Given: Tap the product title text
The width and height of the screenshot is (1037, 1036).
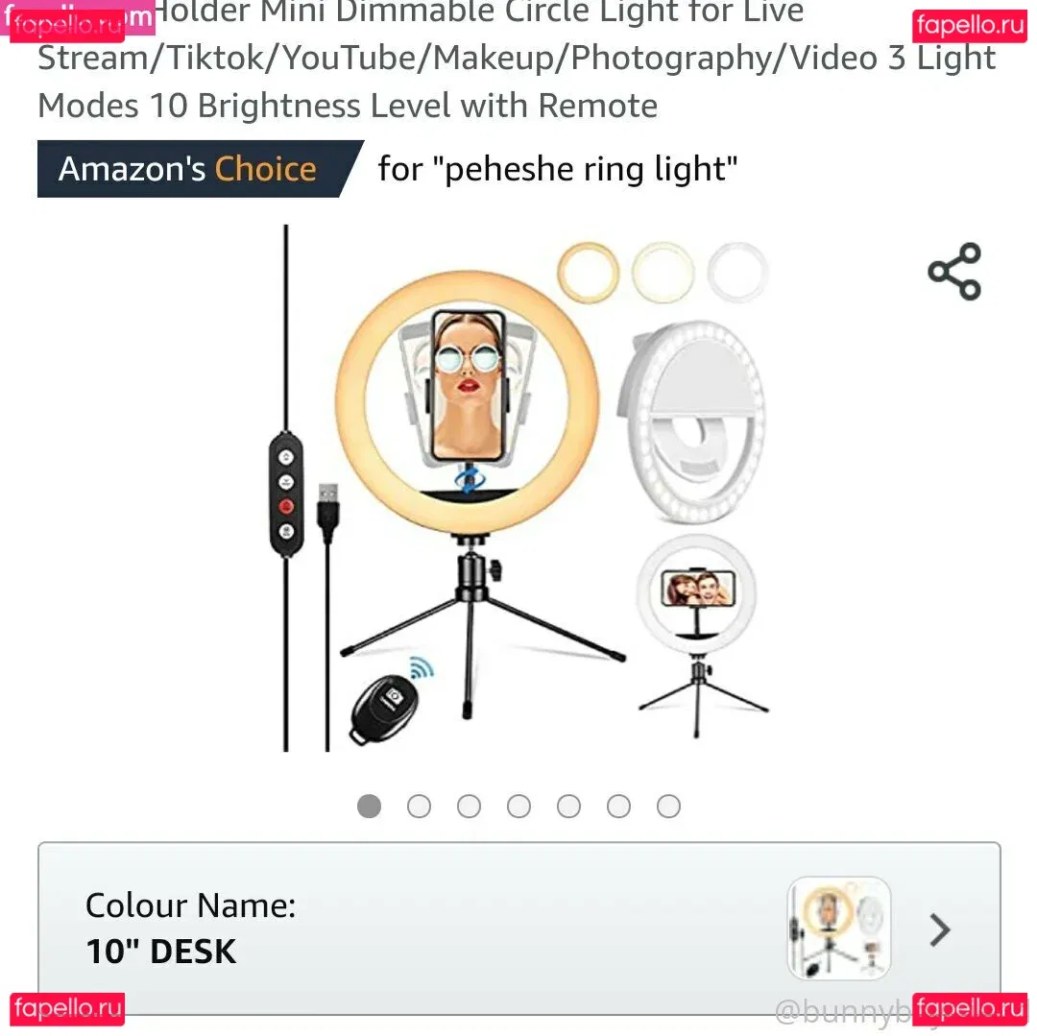Looking at the screenshot, I should pyautogui.click(x=516, y=59).
